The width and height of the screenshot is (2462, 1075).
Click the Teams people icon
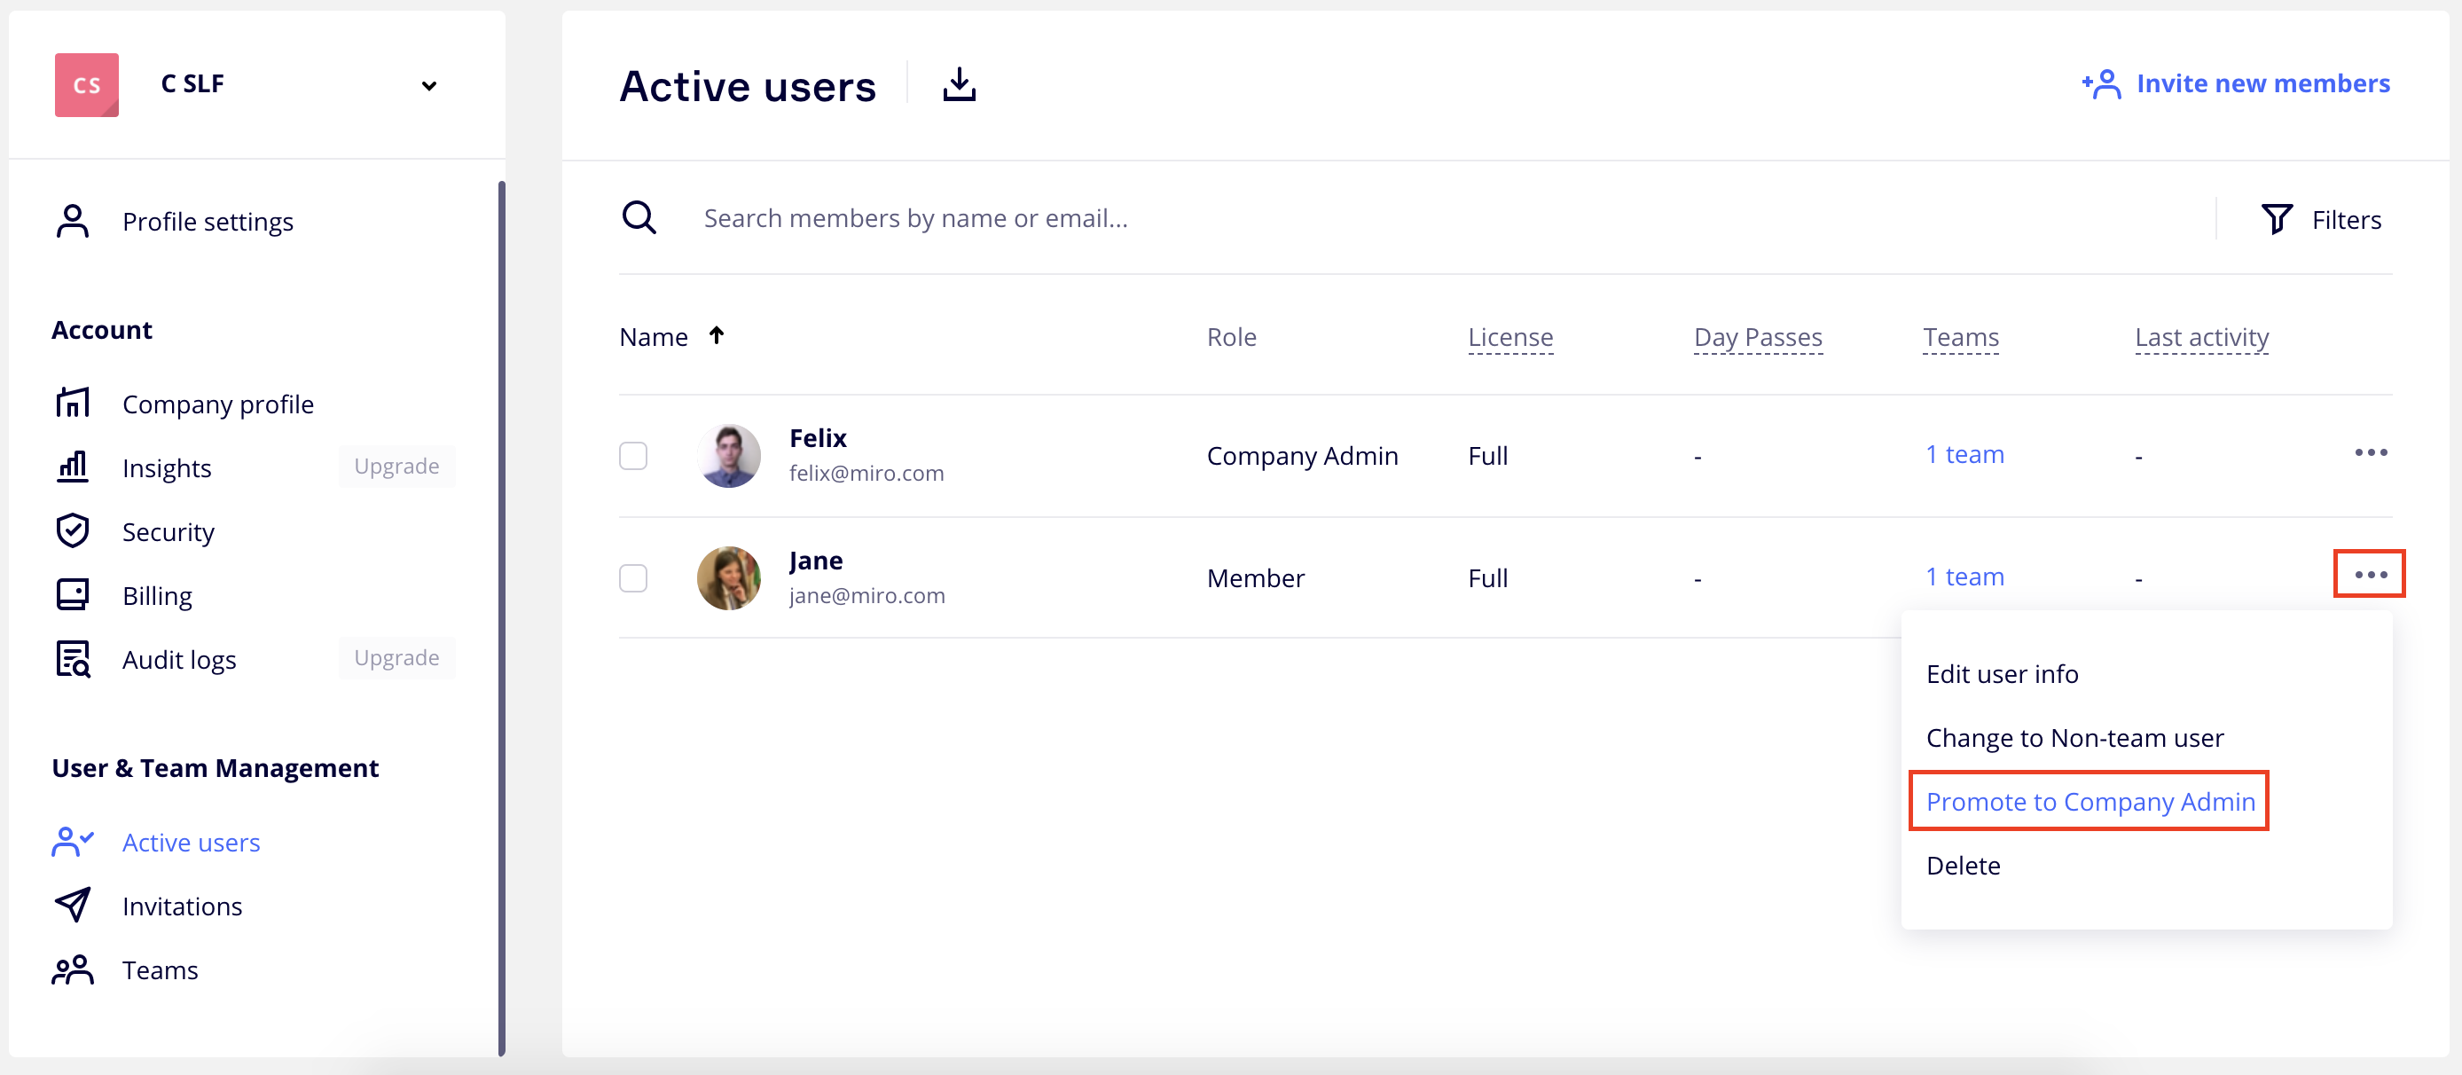[x=73, y=969]
